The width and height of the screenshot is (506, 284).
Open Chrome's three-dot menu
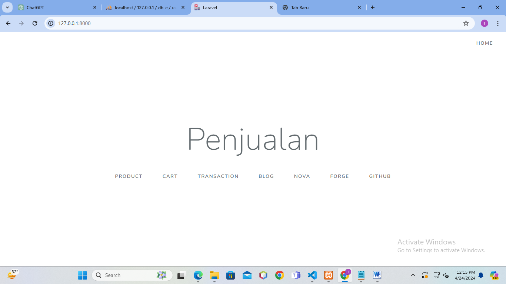[x=498, y=23]
